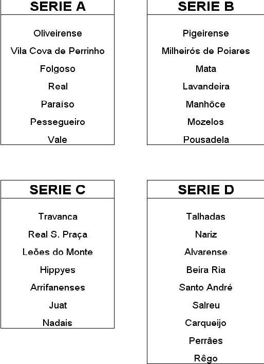Click the SERIE A header

[58, 7]
